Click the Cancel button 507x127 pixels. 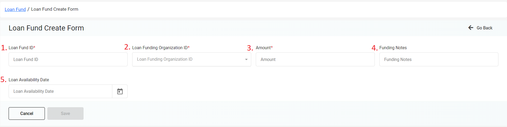coord(27,113)
